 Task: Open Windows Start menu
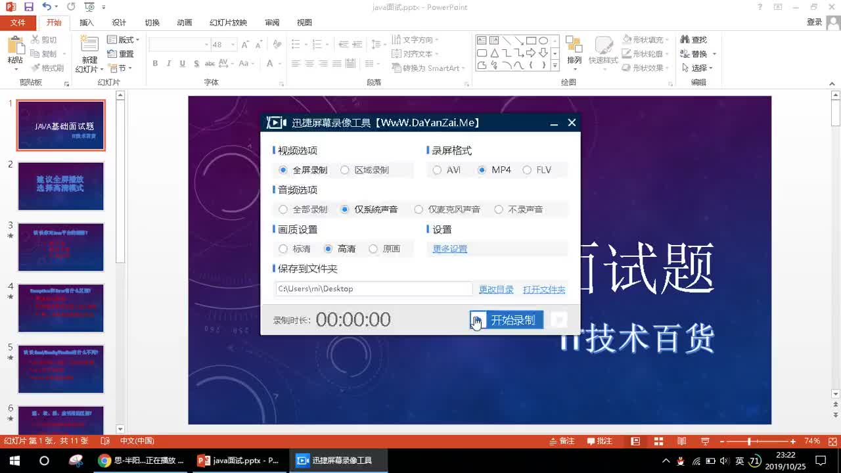pos(14,461)
